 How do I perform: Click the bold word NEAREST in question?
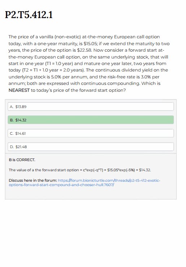pos(19,90)
